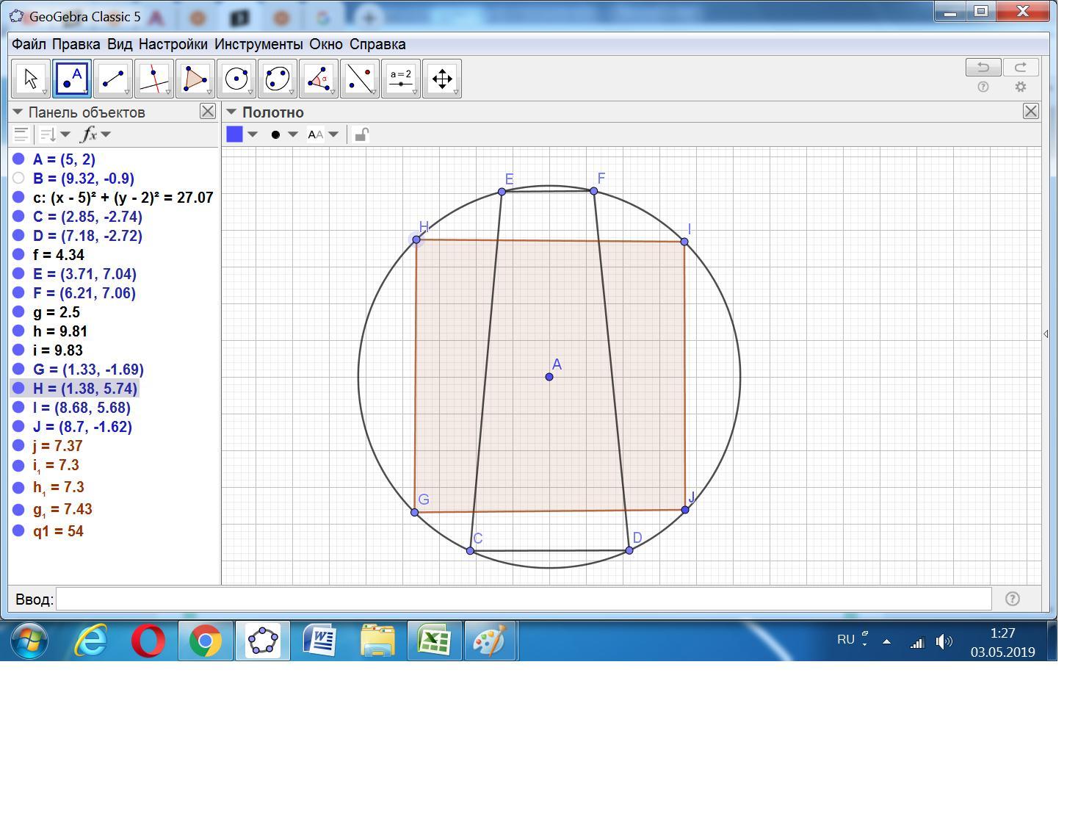The image size is (1078, 814).
Task: Open the Настройки menu
Action: click(x=173, y=44)
